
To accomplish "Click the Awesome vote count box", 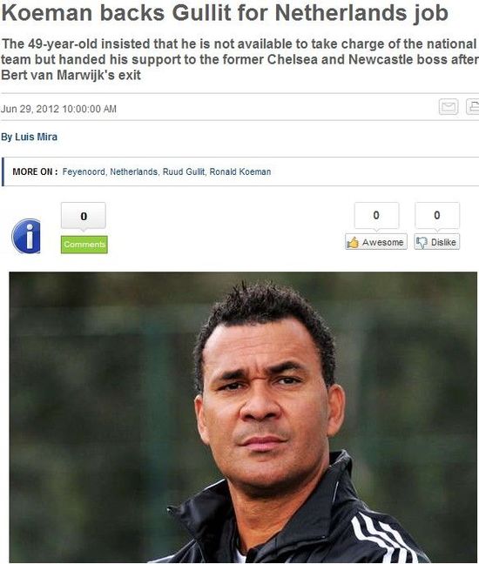I will (376, 215).
